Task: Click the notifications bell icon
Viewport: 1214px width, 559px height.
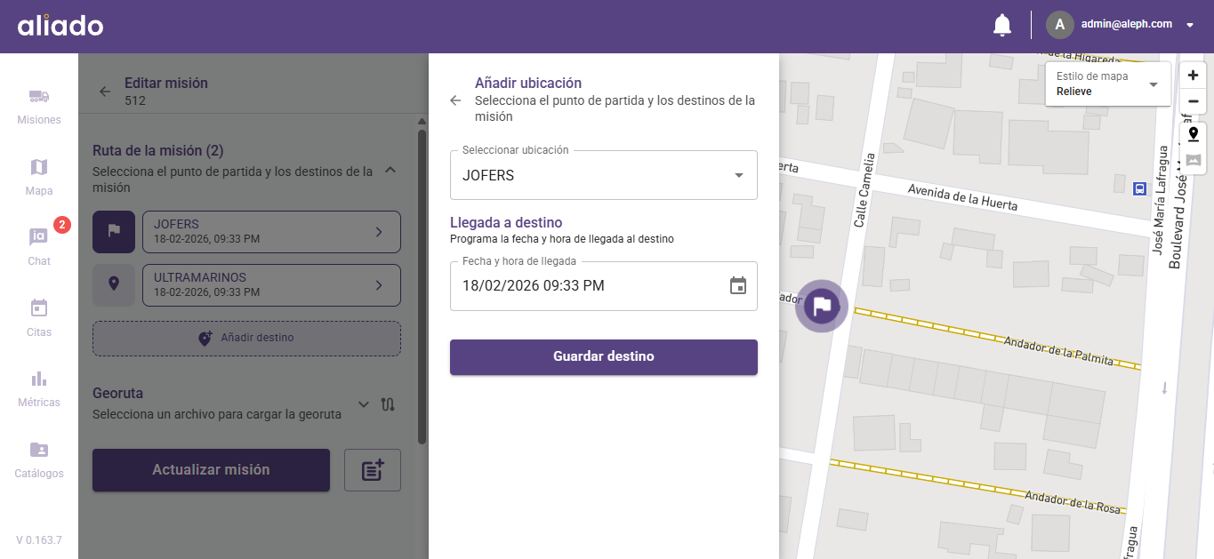Action: click(x=1001, y=25)
